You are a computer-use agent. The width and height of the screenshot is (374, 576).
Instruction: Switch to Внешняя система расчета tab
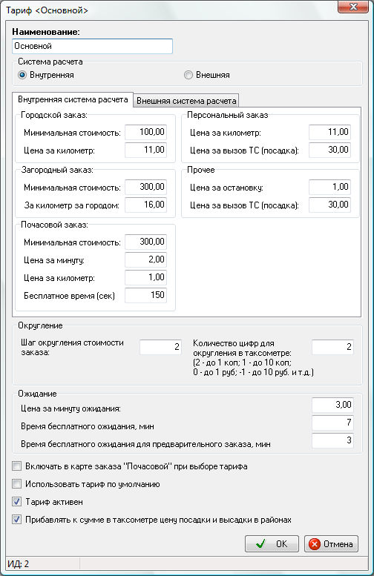pos(186,101)
